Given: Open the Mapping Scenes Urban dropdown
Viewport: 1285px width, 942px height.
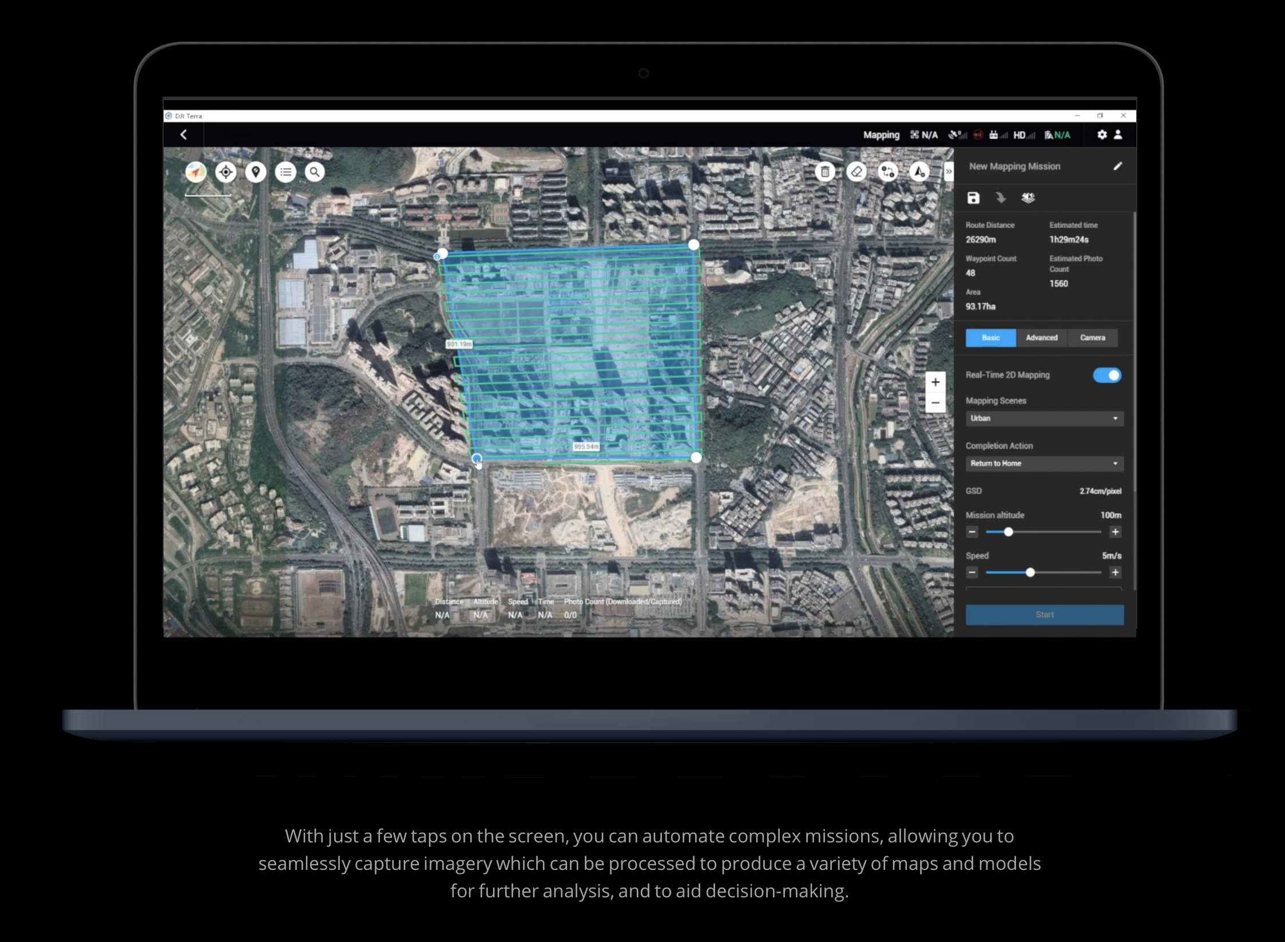Looking at the screenshot, I should point(1045,418).
